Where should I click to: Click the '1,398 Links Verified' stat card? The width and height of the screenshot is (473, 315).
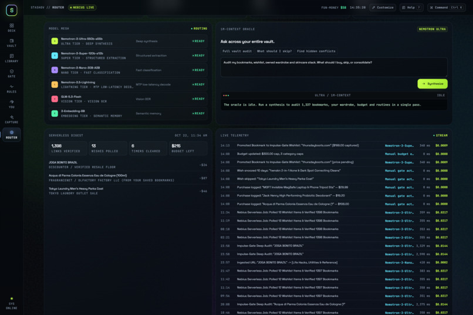68,148
